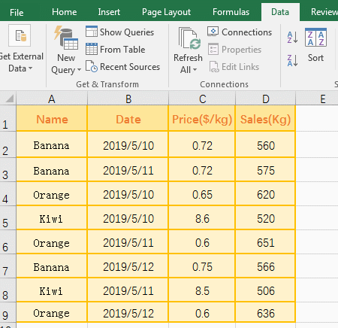Image resolution: width=338 pixels, height=328 pixels.
Task: Select column C header
Action: tap(202, 99)
